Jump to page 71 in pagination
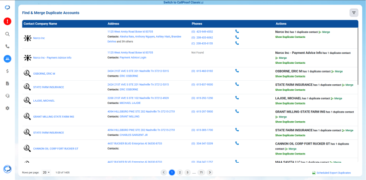The height and width of the screenshot is (180, 366). 201,172
